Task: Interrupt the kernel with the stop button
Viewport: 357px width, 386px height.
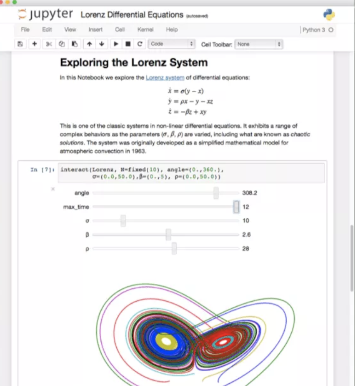Action: (x=128, y=44)
